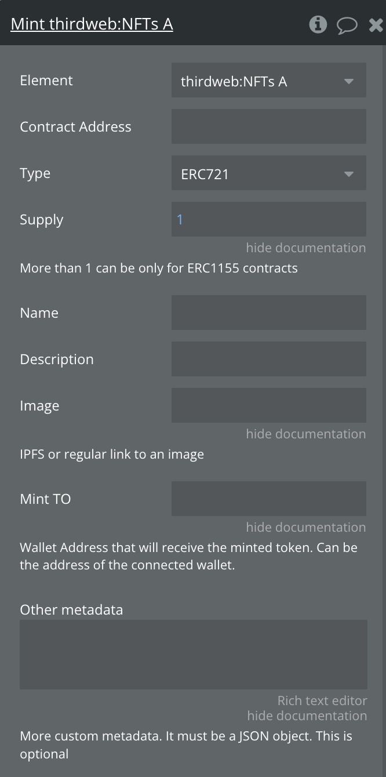Click the Element dropdown arrow
The width and height of the screenshot is (386, 777).
(x=348, y=81)
